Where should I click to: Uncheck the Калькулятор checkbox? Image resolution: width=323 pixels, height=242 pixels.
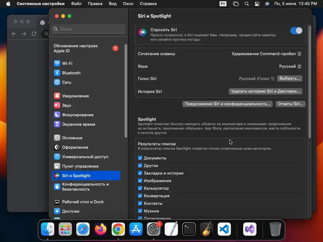point(140,188)
